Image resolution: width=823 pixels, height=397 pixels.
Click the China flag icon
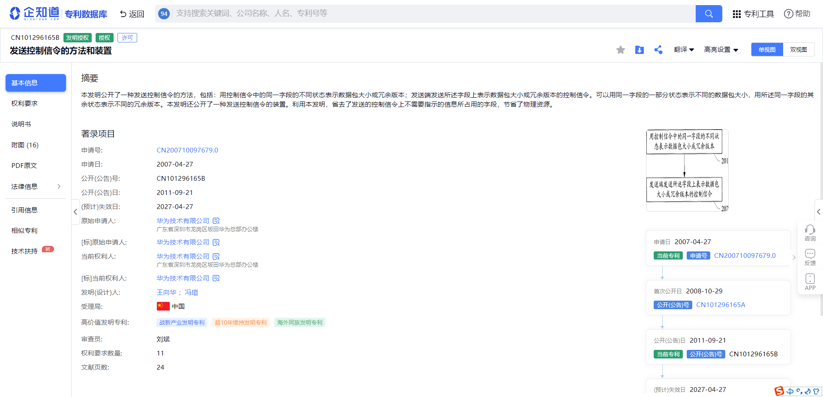163,306
